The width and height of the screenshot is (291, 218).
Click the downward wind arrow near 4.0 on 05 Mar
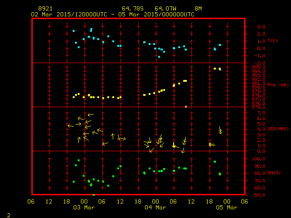(220, 130)
